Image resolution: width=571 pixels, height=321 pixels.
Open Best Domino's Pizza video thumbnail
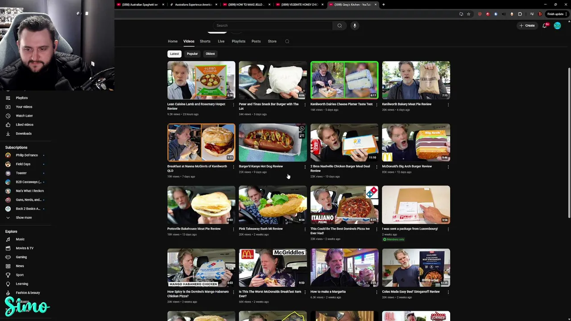tap(344, 205)
